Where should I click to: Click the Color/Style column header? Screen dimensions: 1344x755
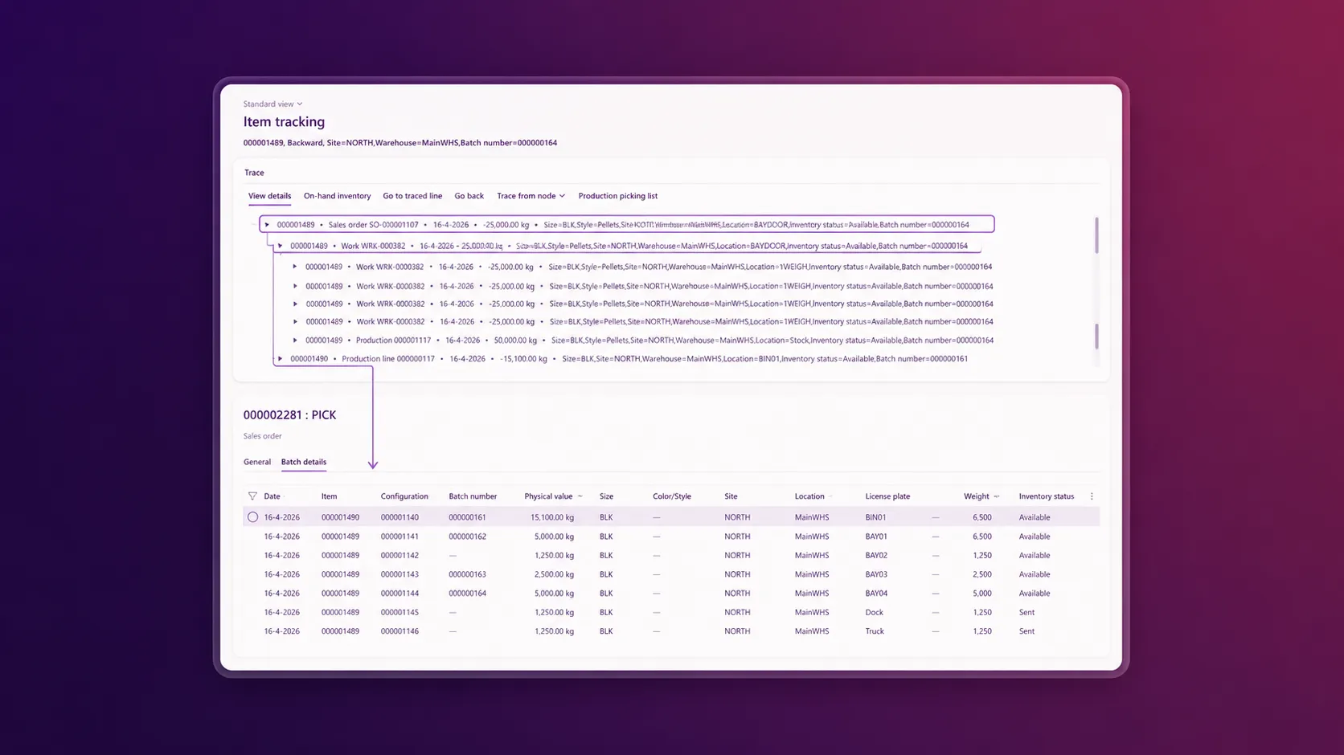pos(672,496)
